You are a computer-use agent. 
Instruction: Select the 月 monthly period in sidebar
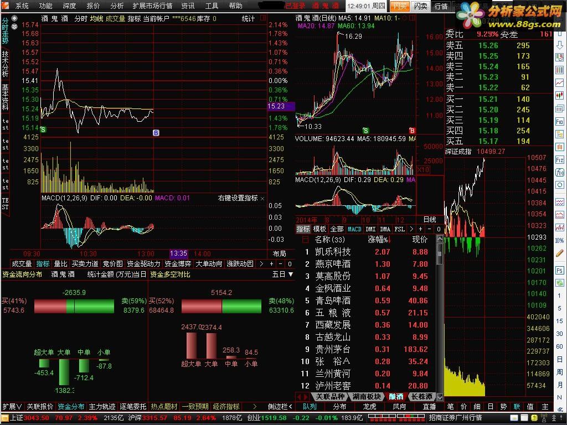(x=559, y=385)
